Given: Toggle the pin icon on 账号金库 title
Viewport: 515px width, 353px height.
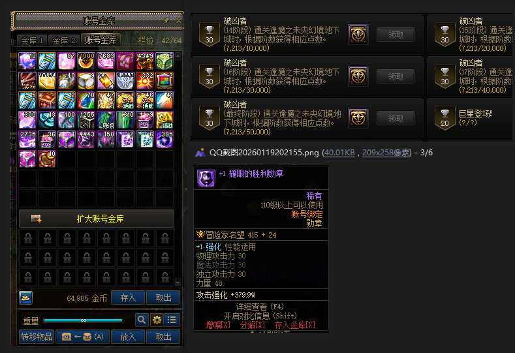Looking at the screenshot, I should 166,21.
